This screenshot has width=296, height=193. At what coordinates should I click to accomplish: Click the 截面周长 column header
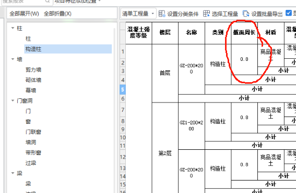(x=244, y=33)
